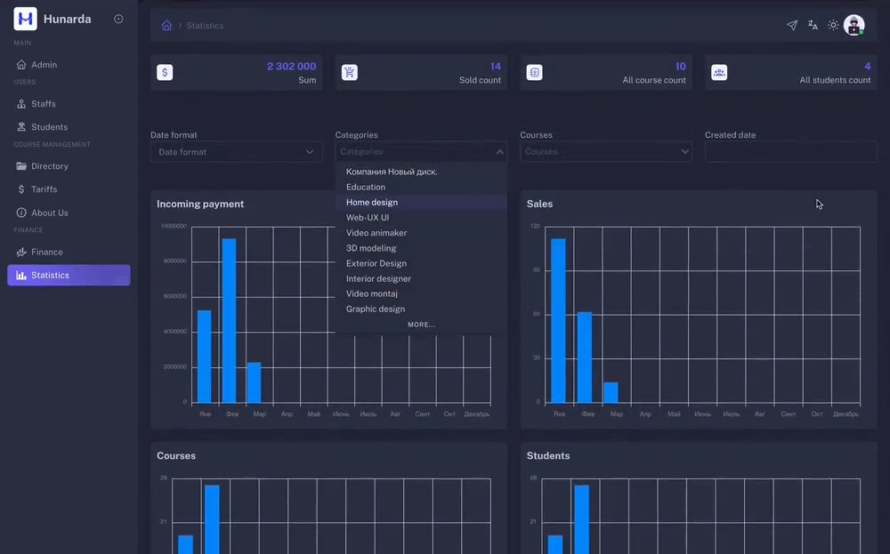Select 3D modeling category option
The width and height of the screenshot is (890, 554).
pos(421,248)
